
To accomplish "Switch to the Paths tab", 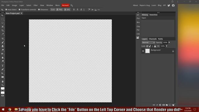I will [160, 39].
